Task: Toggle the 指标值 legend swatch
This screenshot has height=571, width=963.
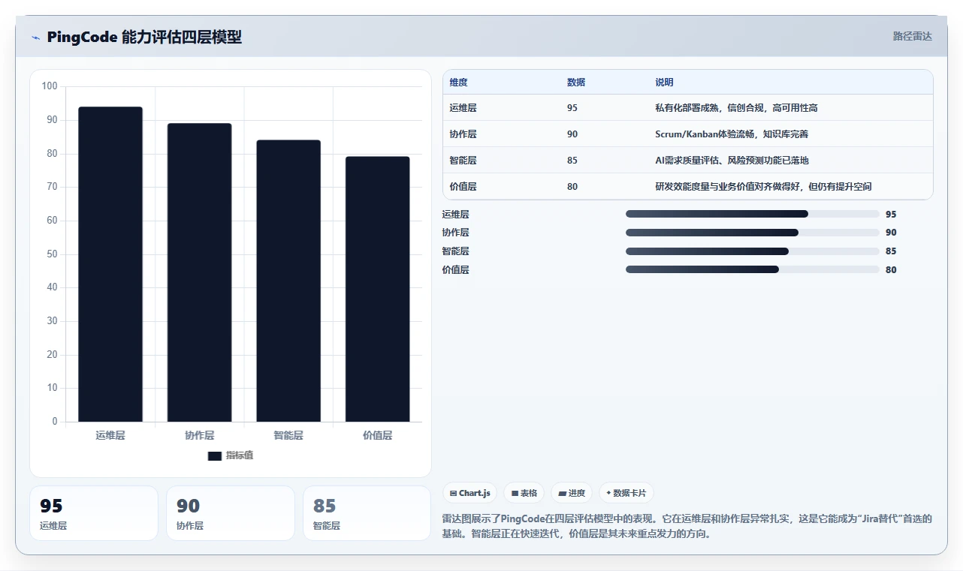Action: (215, 455)
